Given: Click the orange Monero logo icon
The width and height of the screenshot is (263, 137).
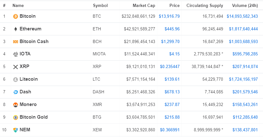Looking at the screenshot, I should click(16, 105).
